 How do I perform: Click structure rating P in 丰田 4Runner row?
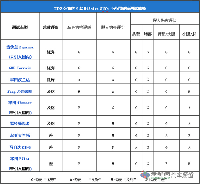pyautogui.click(x=79, y=108)
